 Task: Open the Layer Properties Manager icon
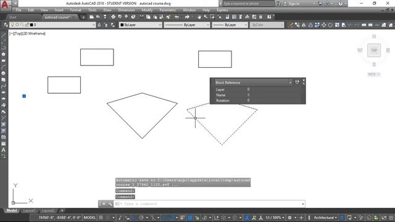point(6,25)
